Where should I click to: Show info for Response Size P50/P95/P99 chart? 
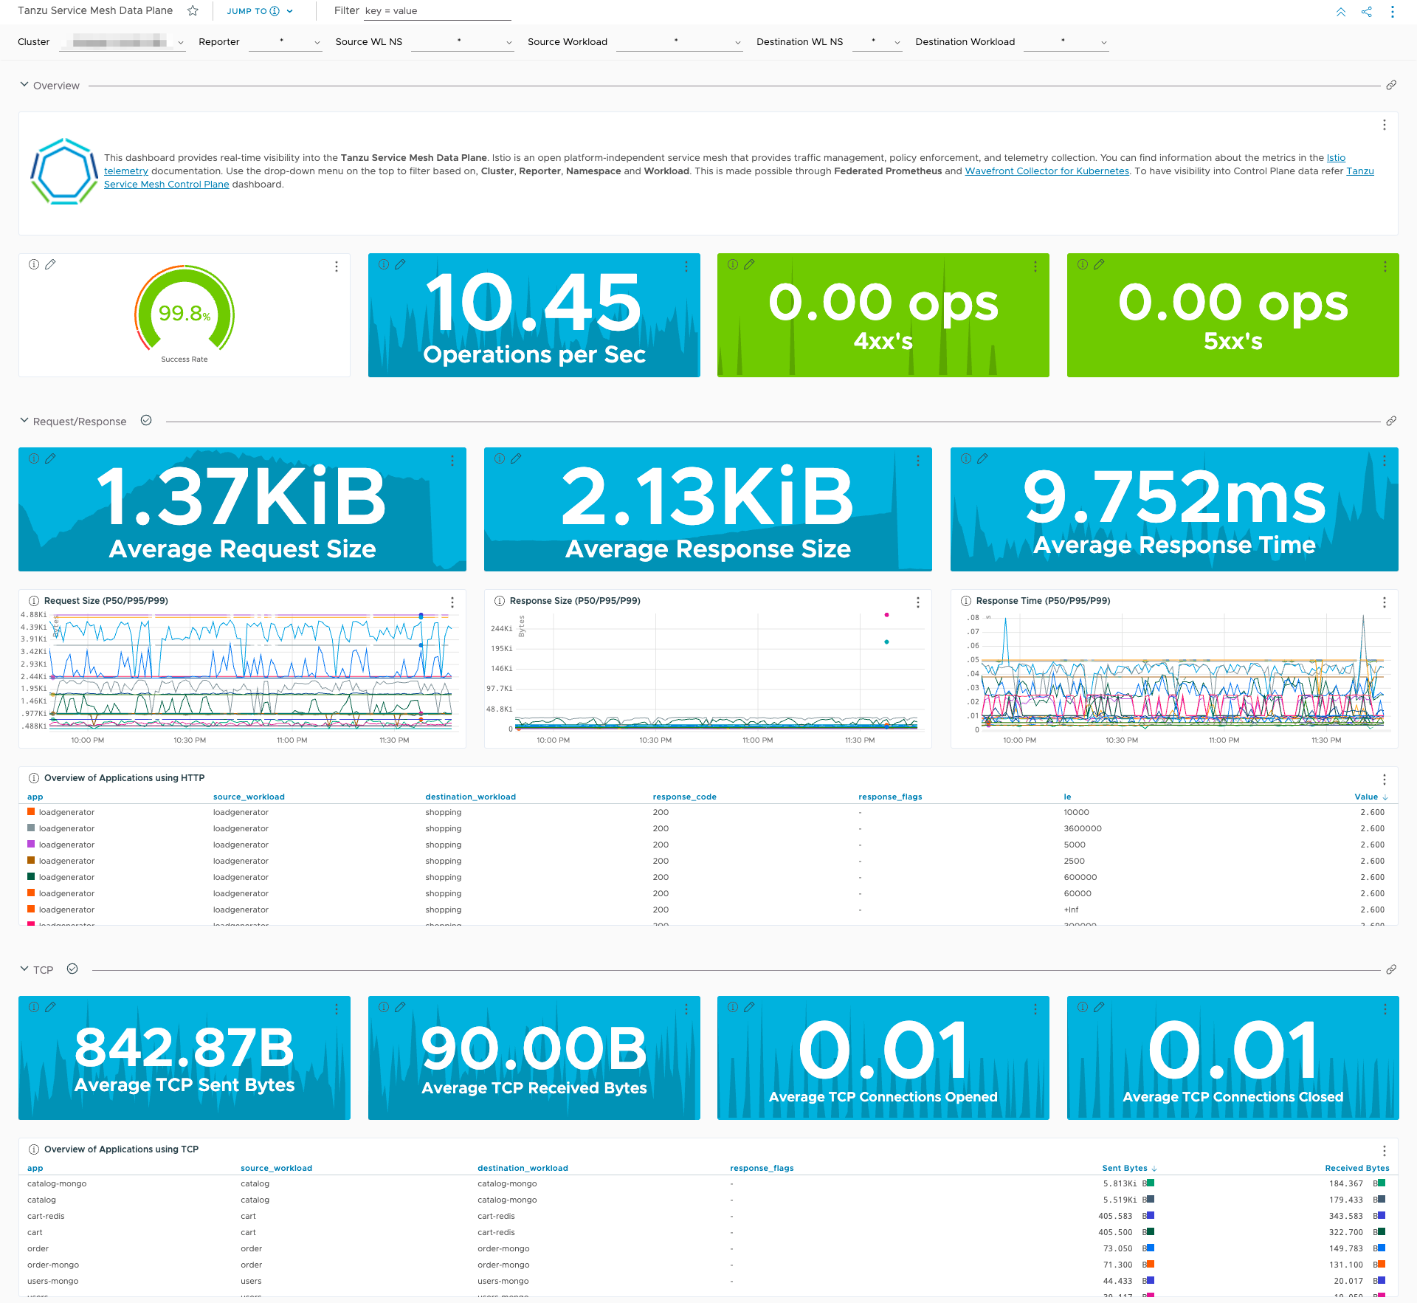pyautogui.click(x=500, y=601)
